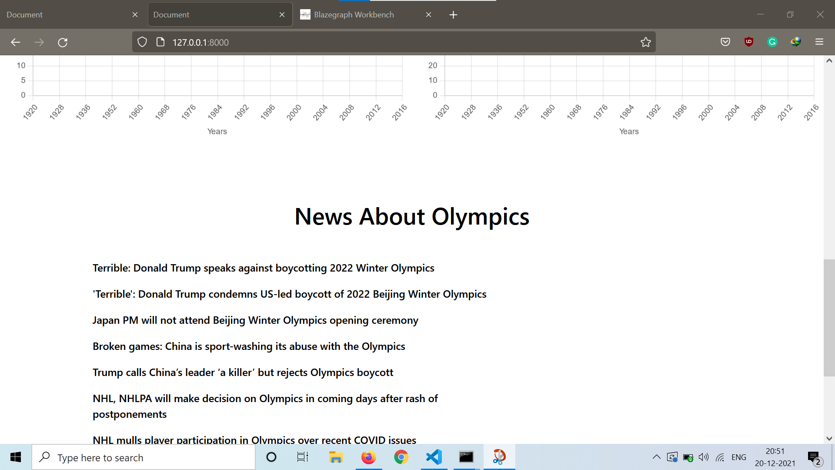This screenshot has width=835, height=470.
Task: Click the scroll up arrow
Action: click(829, 61)
